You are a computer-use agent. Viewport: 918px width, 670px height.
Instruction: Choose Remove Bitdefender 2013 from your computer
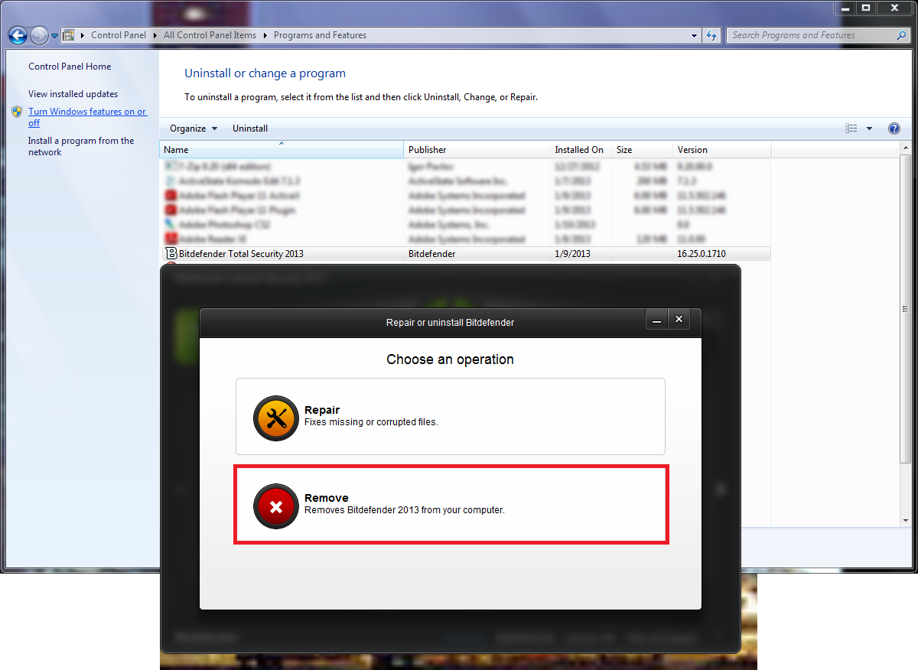451,505
